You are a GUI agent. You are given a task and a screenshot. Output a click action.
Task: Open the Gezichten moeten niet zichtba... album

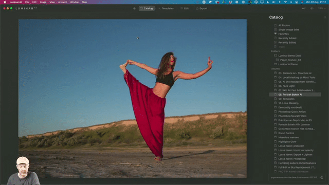pyautogui.click(x=297, y=129)
